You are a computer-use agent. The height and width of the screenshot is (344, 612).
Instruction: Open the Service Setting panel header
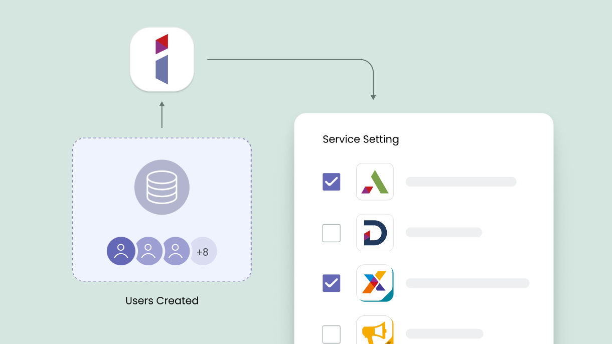point(361,139)
